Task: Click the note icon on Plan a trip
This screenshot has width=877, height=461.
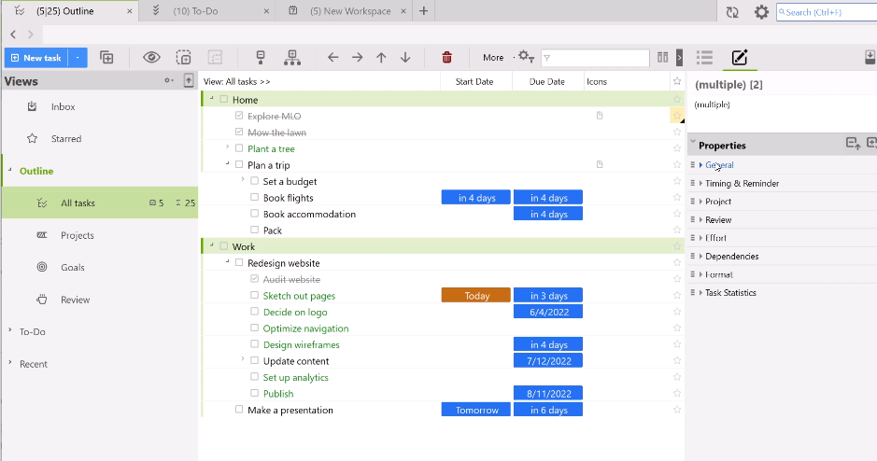Action: [600, 164]
